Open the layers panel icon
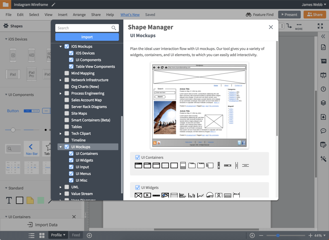The image size is (329, 240). click(323, 103)
